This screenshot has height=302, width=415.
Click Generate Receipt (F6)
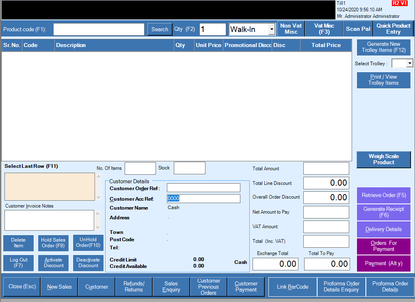point(383,212)
